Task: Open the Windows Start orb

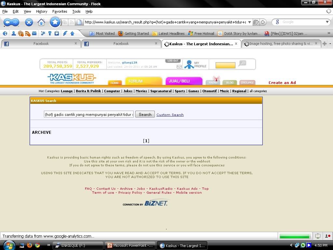Action: tap(9, 245)
